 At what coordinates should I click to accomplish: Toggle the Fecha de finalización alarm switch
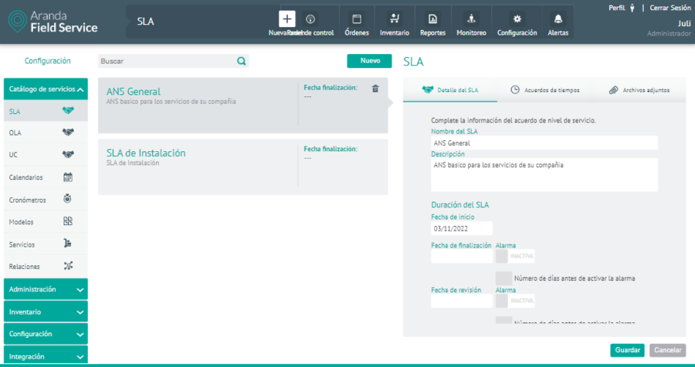(x=515, y=256)
